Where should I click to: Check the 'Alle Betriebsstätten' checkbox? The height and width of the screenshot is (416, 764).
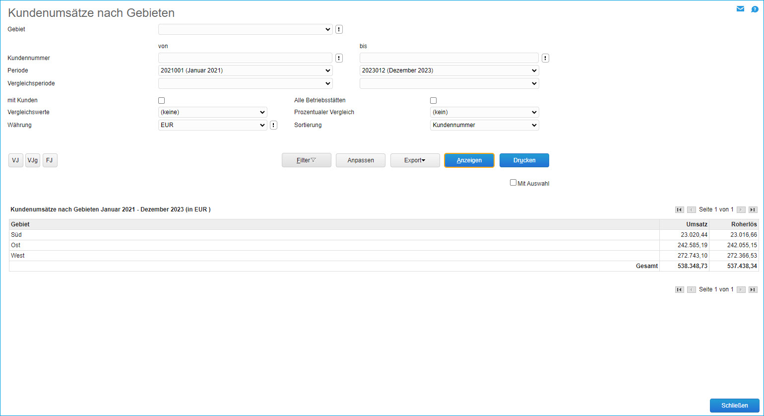point(433,100)
